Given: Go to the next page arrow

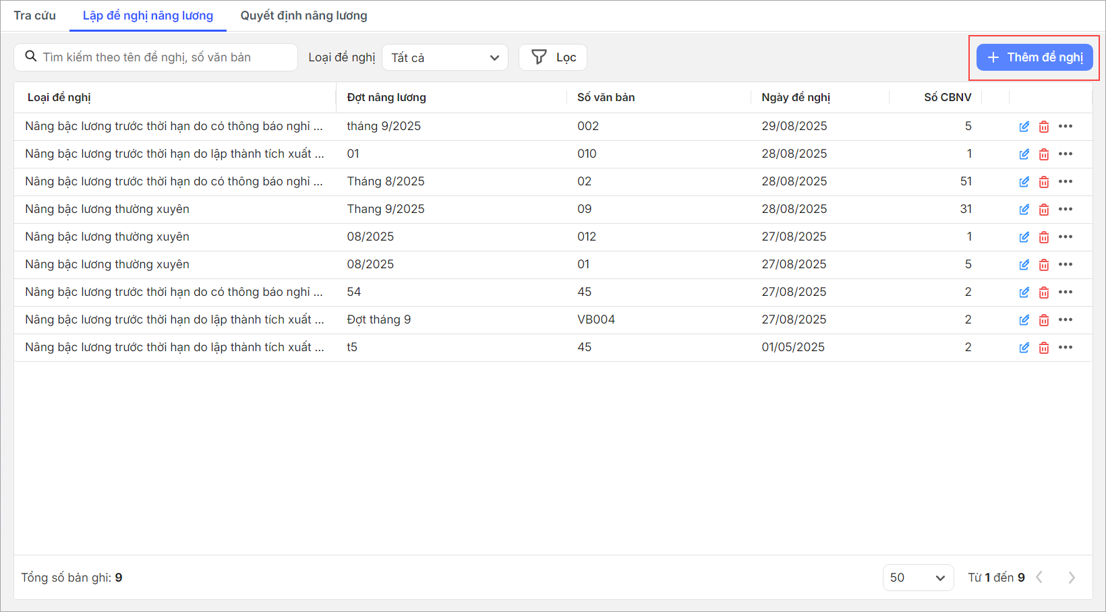Looking at the screenshot, I should click(x=1072, y=578).
